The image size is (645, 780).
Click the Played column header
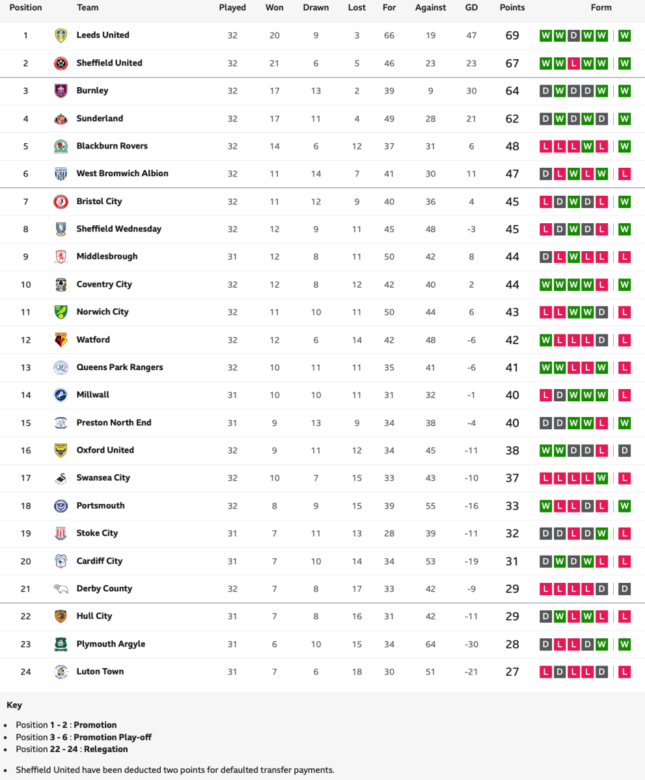(232, 8)
